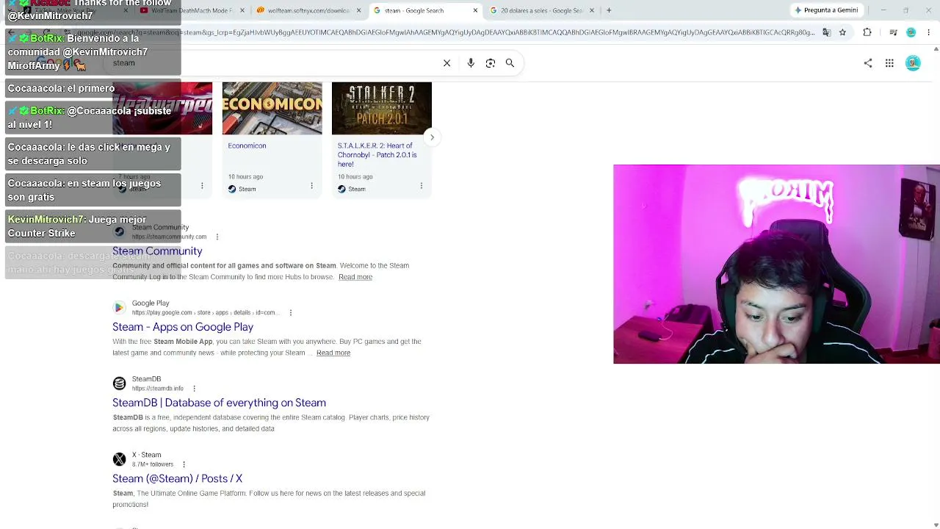Switch to the wolfteam.softnyx.com tab
This screenshot has width=940, height=529.
(308, 10)
